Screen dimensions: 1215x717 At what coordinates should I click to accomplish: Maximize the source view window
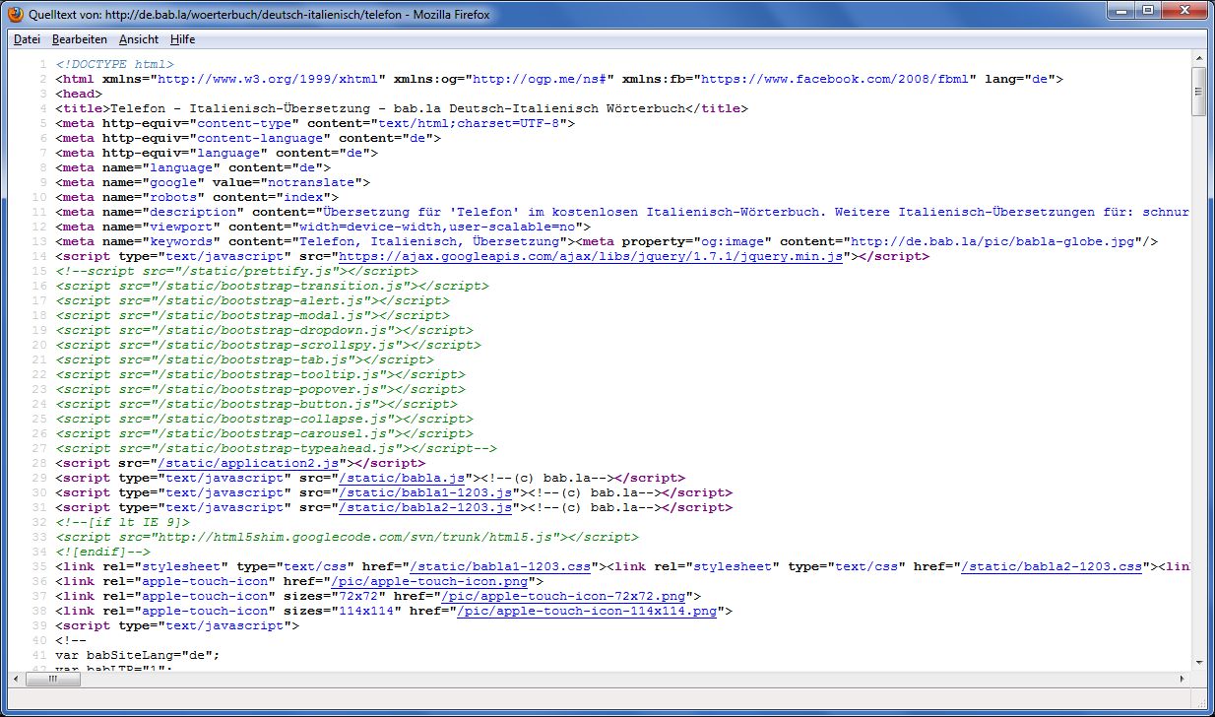[1148, 12]
